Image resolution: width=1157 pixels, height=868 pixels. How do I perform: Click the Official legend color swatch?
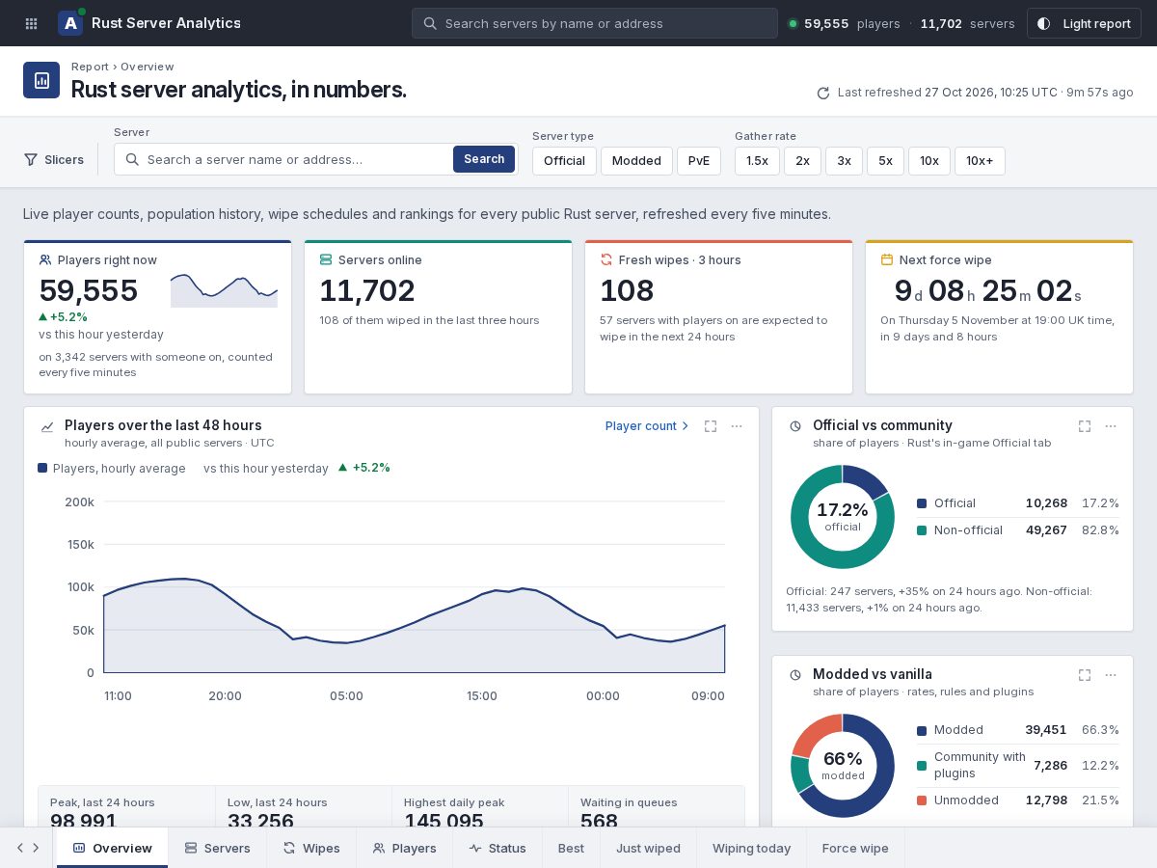coord(922,503)
